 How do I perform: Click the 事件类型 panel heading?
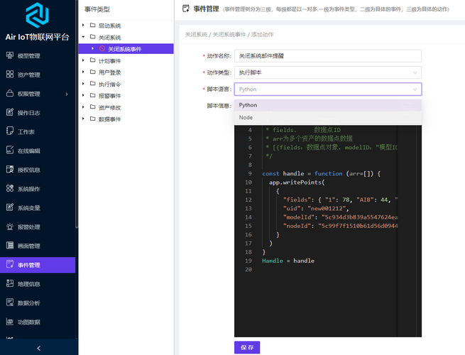[x=97, y=9]
